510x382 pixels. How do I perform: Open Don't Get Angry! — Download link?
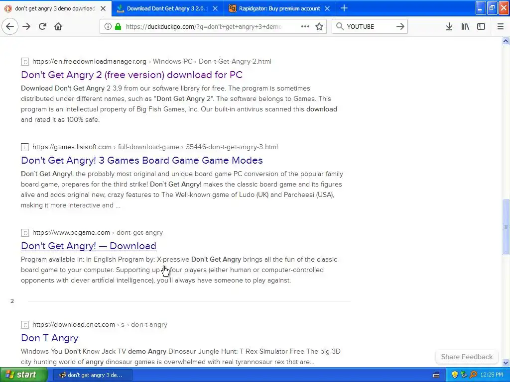pos(89,246)
